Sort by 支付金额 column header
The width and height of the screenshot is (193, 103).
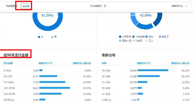[8, 63]
